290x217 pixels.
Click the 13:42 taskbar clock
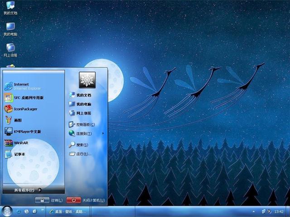279,212
